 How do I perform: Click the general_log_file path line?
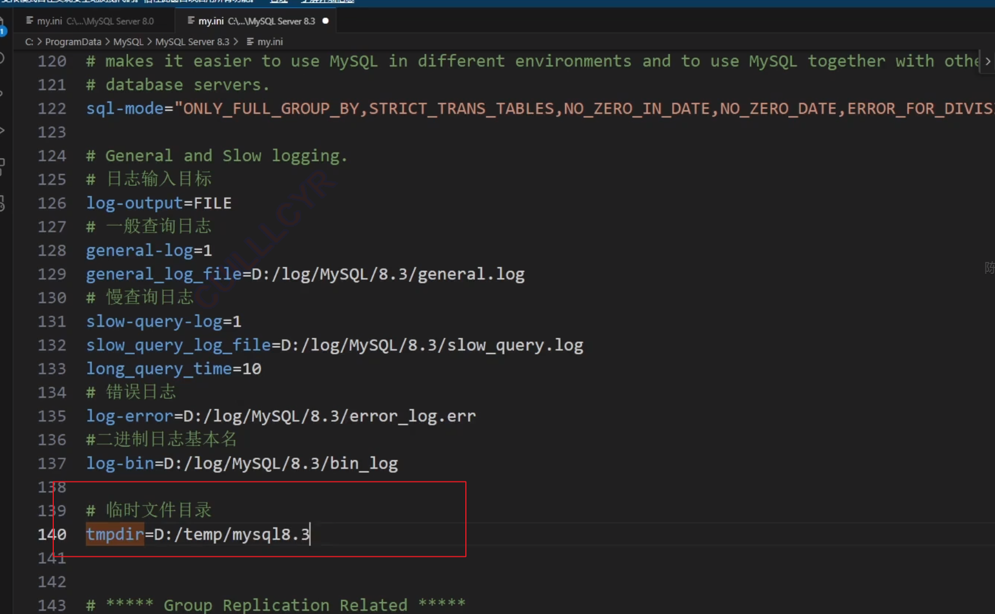[x=305, y=274]
